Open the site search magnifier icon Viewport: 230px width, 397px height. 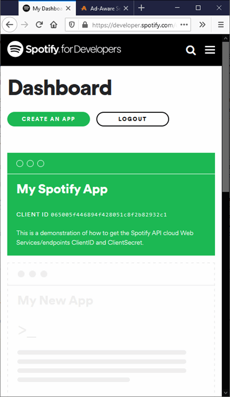[191, 50]
